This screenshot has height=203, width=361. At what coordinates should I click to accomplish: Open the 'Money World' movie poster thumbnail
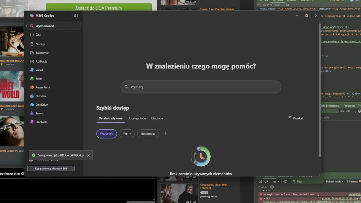[12, 86]
